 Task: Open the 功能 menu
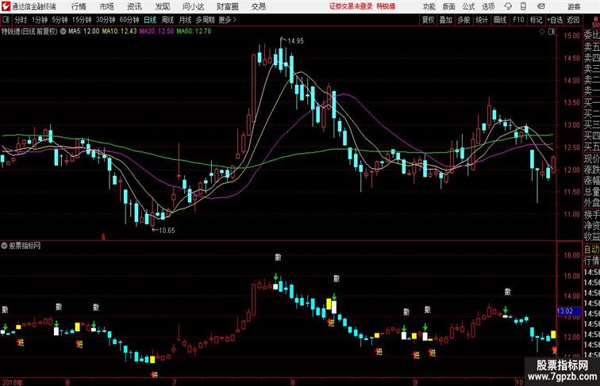429,6
